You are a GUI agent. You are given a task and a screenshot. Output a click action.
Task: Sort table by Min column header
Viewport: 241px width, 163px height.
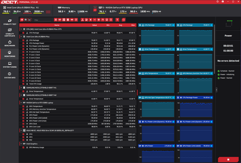click(108, 25)
